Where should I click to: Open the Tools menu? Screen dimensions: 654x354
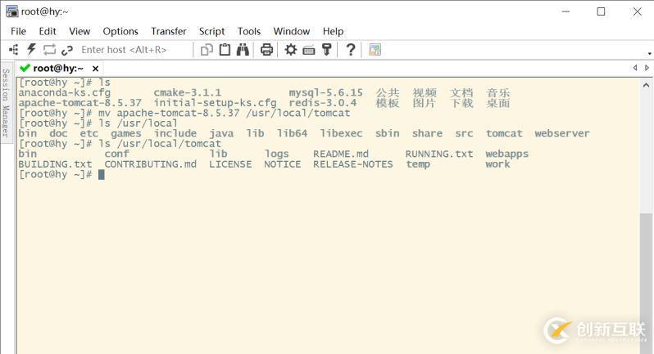coord(249,31)
